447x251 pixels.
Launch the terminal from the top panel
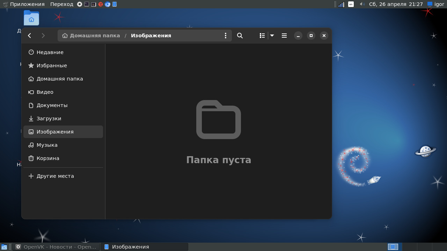tap(87, 4)
